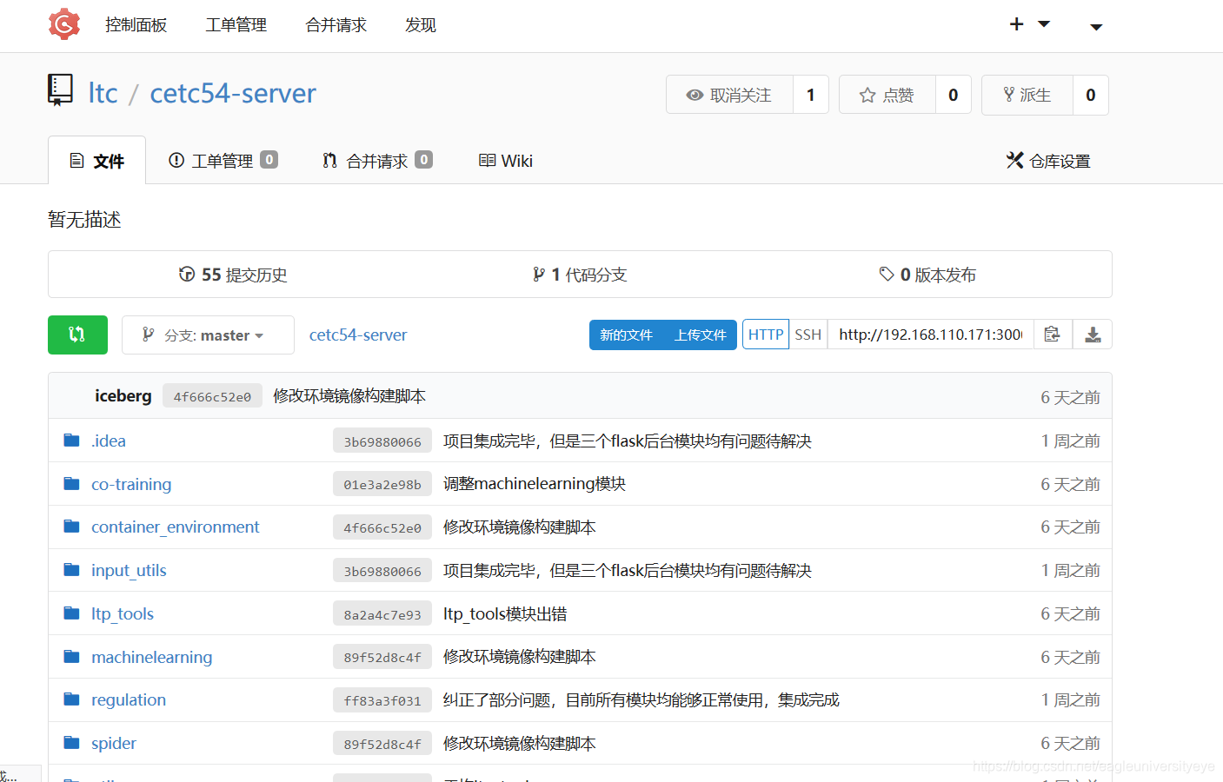Open the cetc54-server repository title link
Screen dimensions: 1223x782
(x=233, y=93)
